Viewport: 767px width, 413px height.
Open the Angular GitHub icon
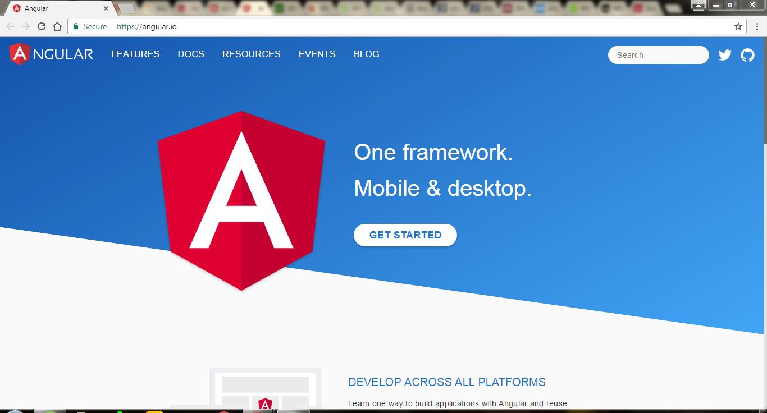pos(747,55)
